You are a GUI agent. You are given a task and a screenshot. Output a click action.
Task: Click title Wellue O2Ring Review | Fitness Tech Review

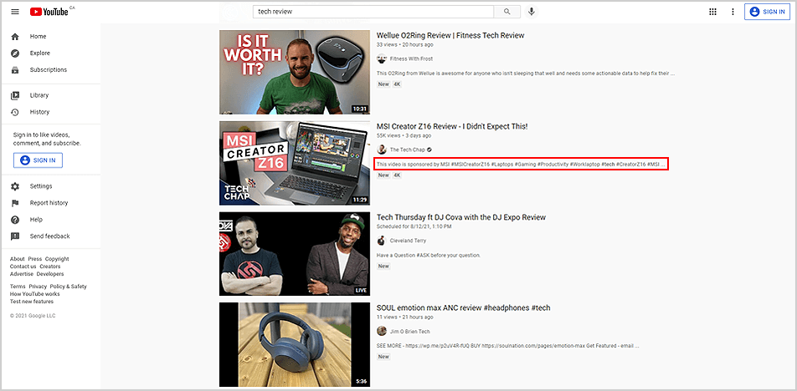pyautogui.click(x=450, y=35)
